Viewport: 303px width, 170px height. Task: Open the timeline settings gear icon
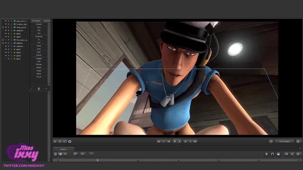(x=298, y=154)
